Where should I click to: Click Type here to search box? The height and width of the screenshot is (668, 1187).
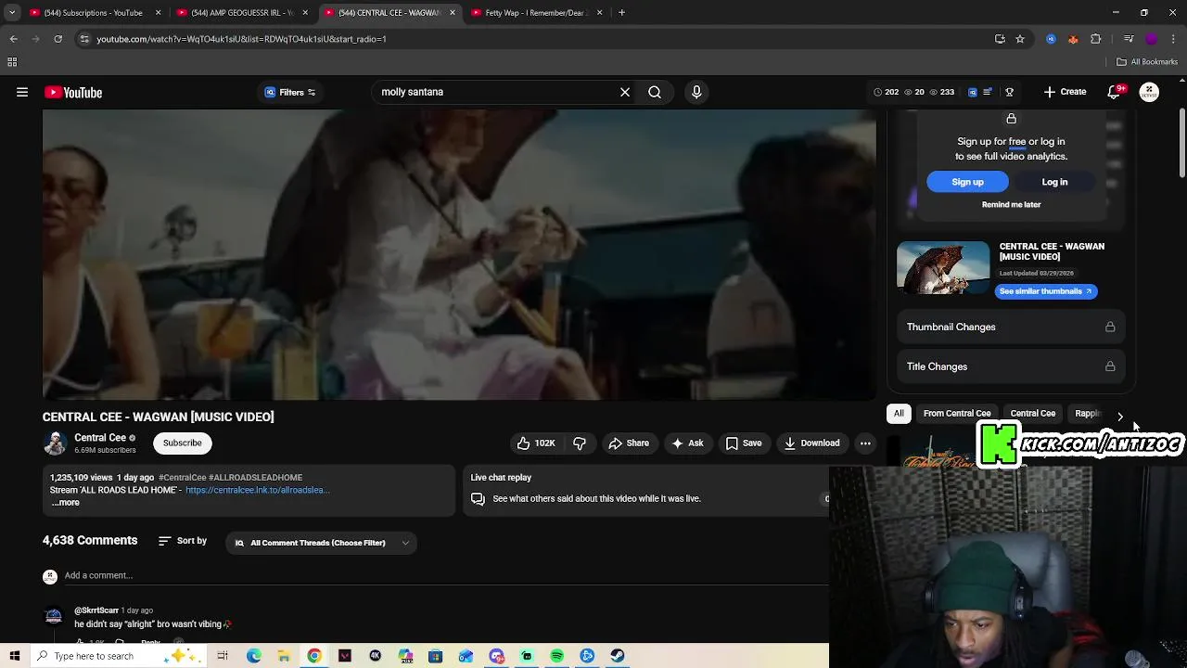coord(119,656)
